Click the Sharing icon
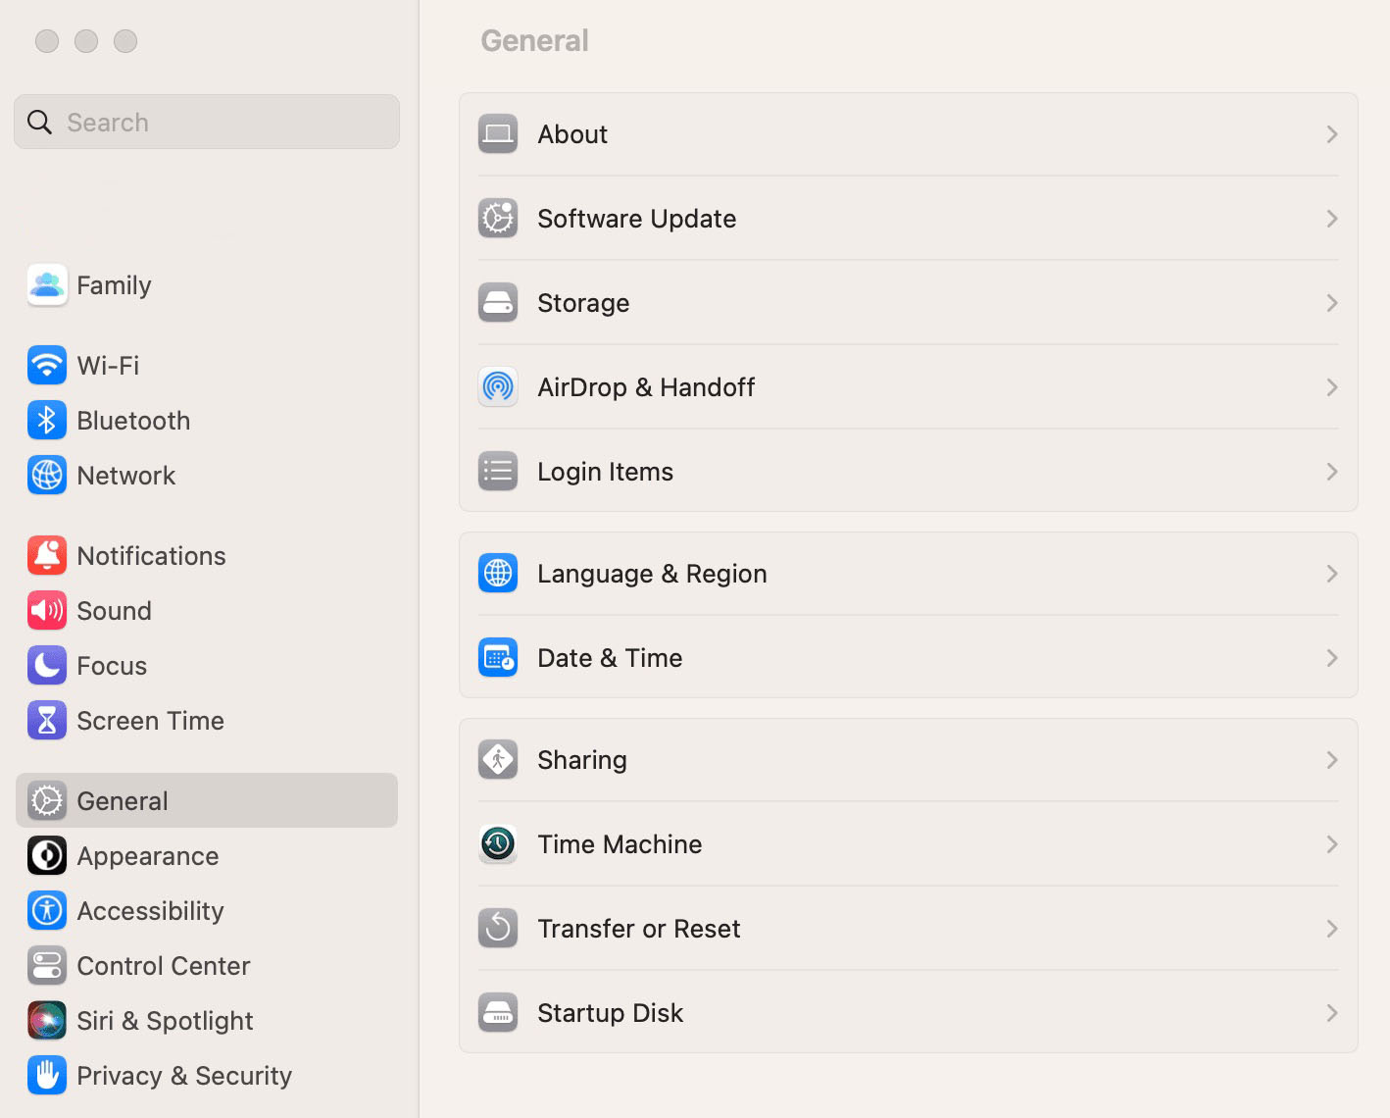This screenshot has width=1390, height=1118. pos(498,760)
